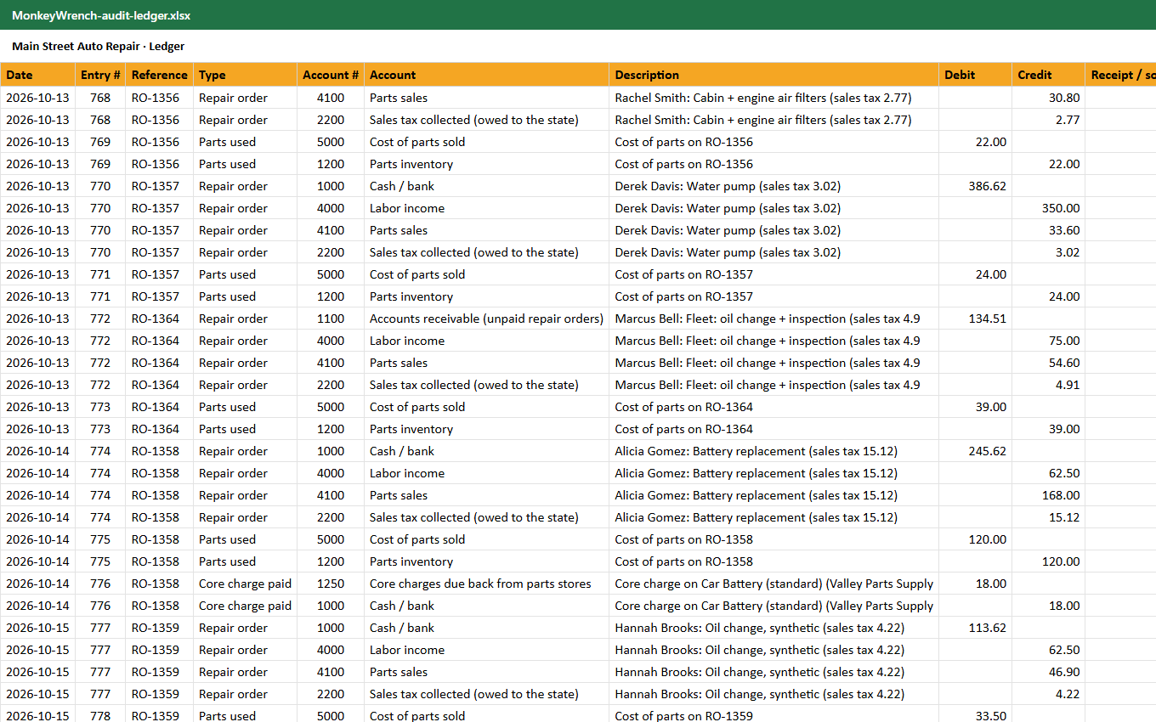Select the 4.22 credit cell

pyautogui.click(x=1048, y=694)
